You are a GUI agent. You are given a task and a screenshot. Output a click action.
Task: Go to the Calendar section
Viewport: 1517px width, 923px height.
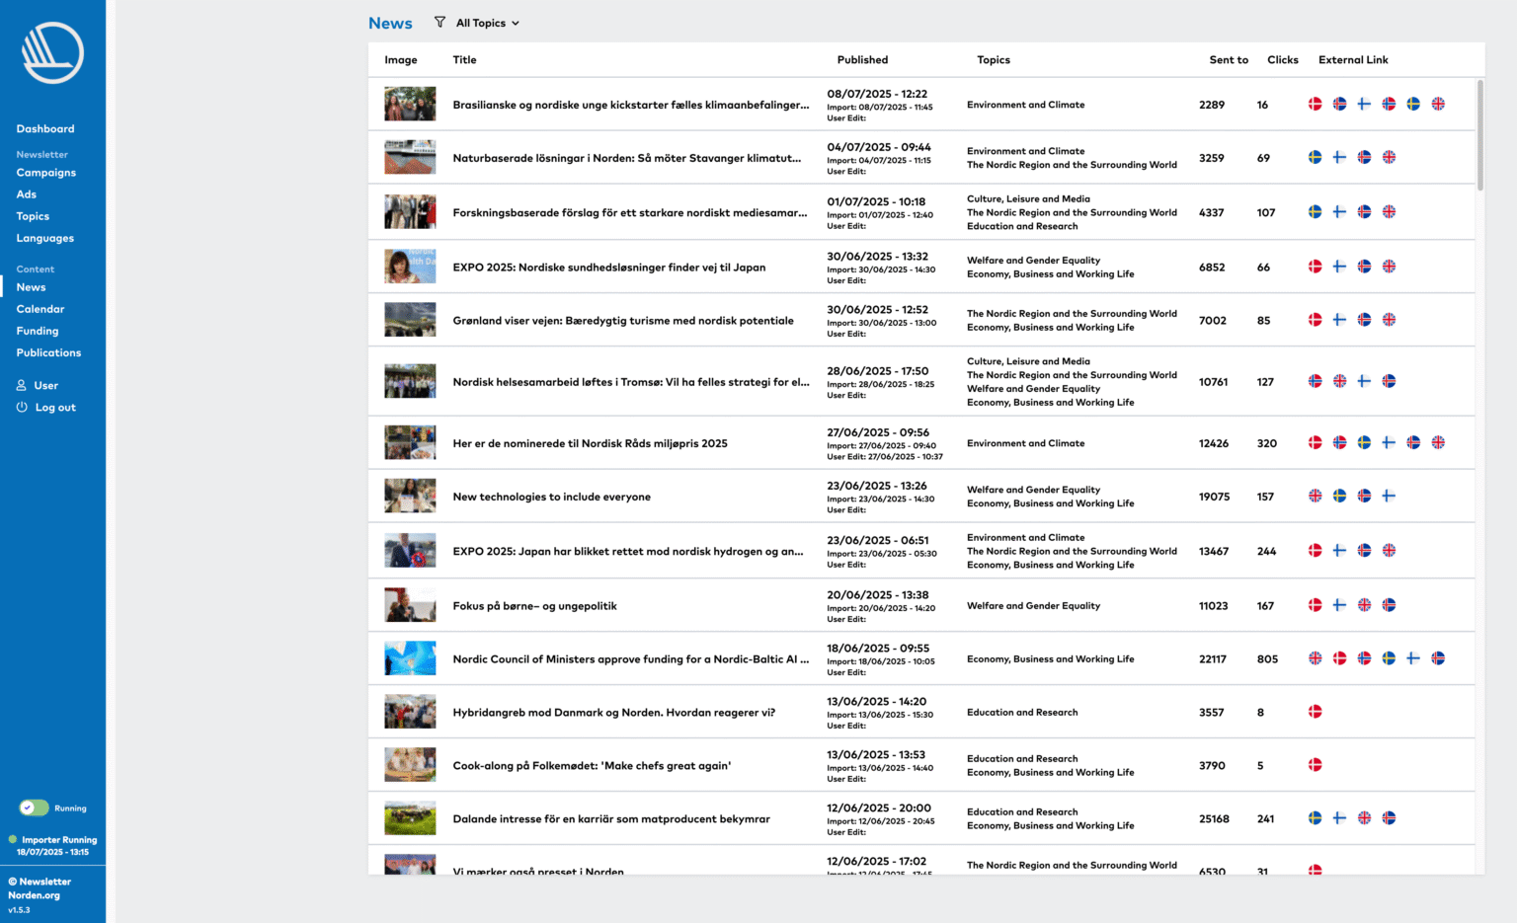coord(40,309)
